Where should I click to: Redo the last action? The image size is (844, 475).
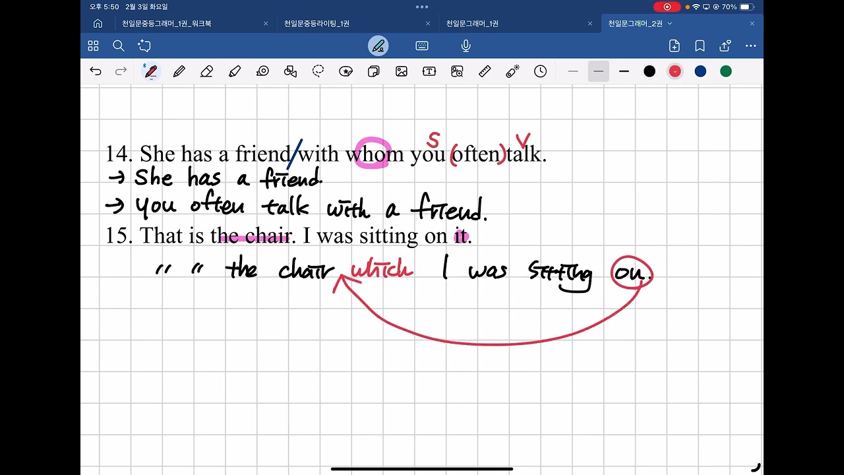tap(121, 71)
